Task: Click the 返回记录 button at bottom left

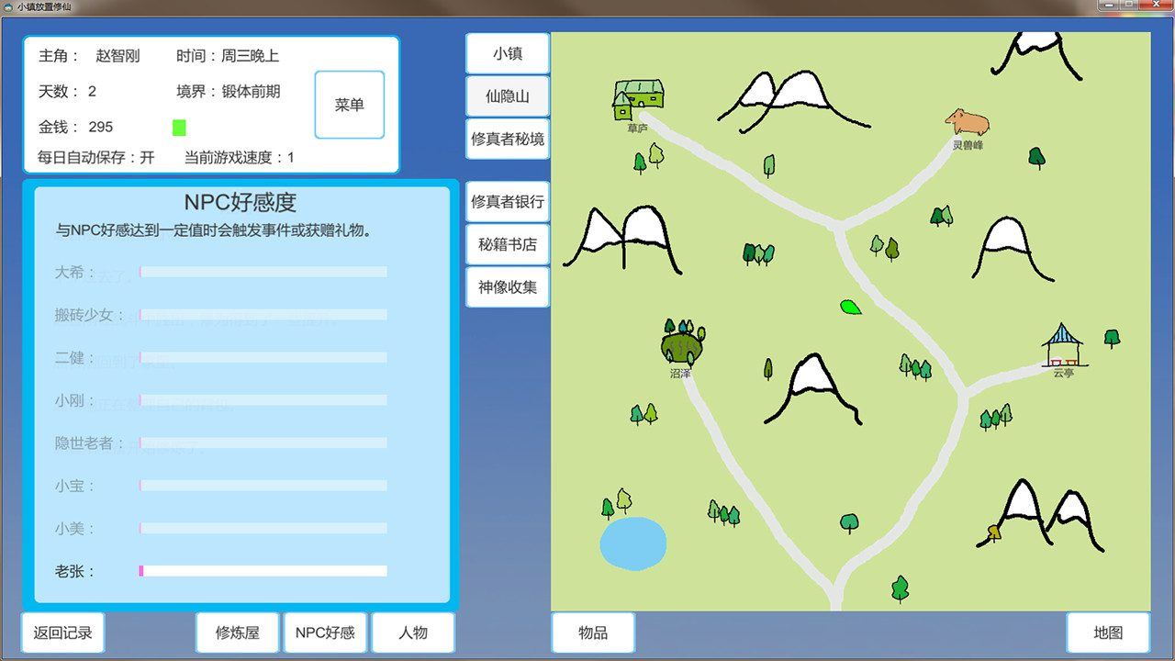Action: click(x=62, y=632)
